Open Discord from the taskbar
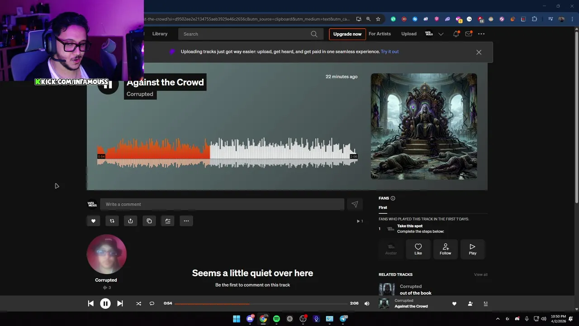The width and height of the screenshot is (579, 326). [x=250, y=319]
